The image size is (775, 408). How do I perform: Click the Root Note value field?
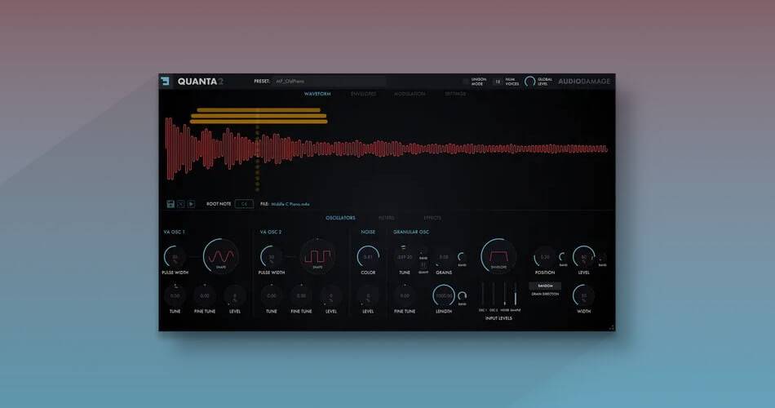click(x=244, y=204)
